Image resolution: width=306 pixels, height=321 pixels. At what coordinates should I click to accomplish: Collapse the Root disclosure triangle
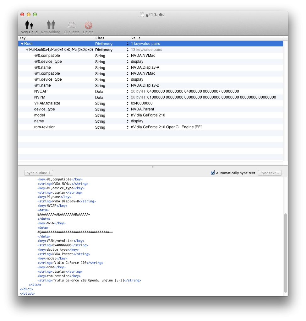[x=22, y=44]
